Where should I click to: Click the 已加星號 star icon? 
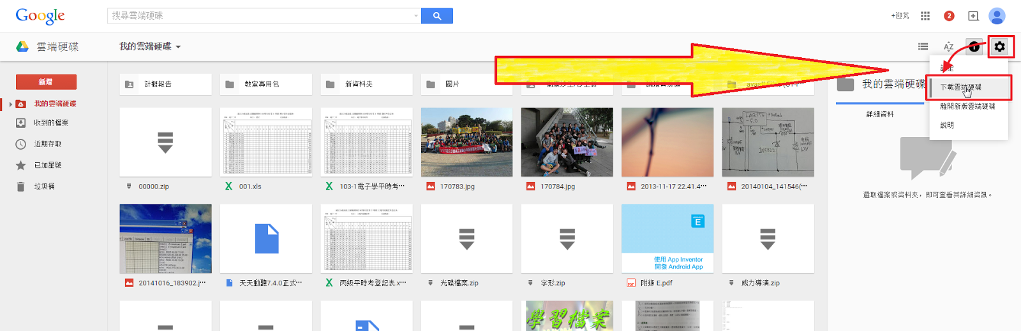(x=20, y=165)
